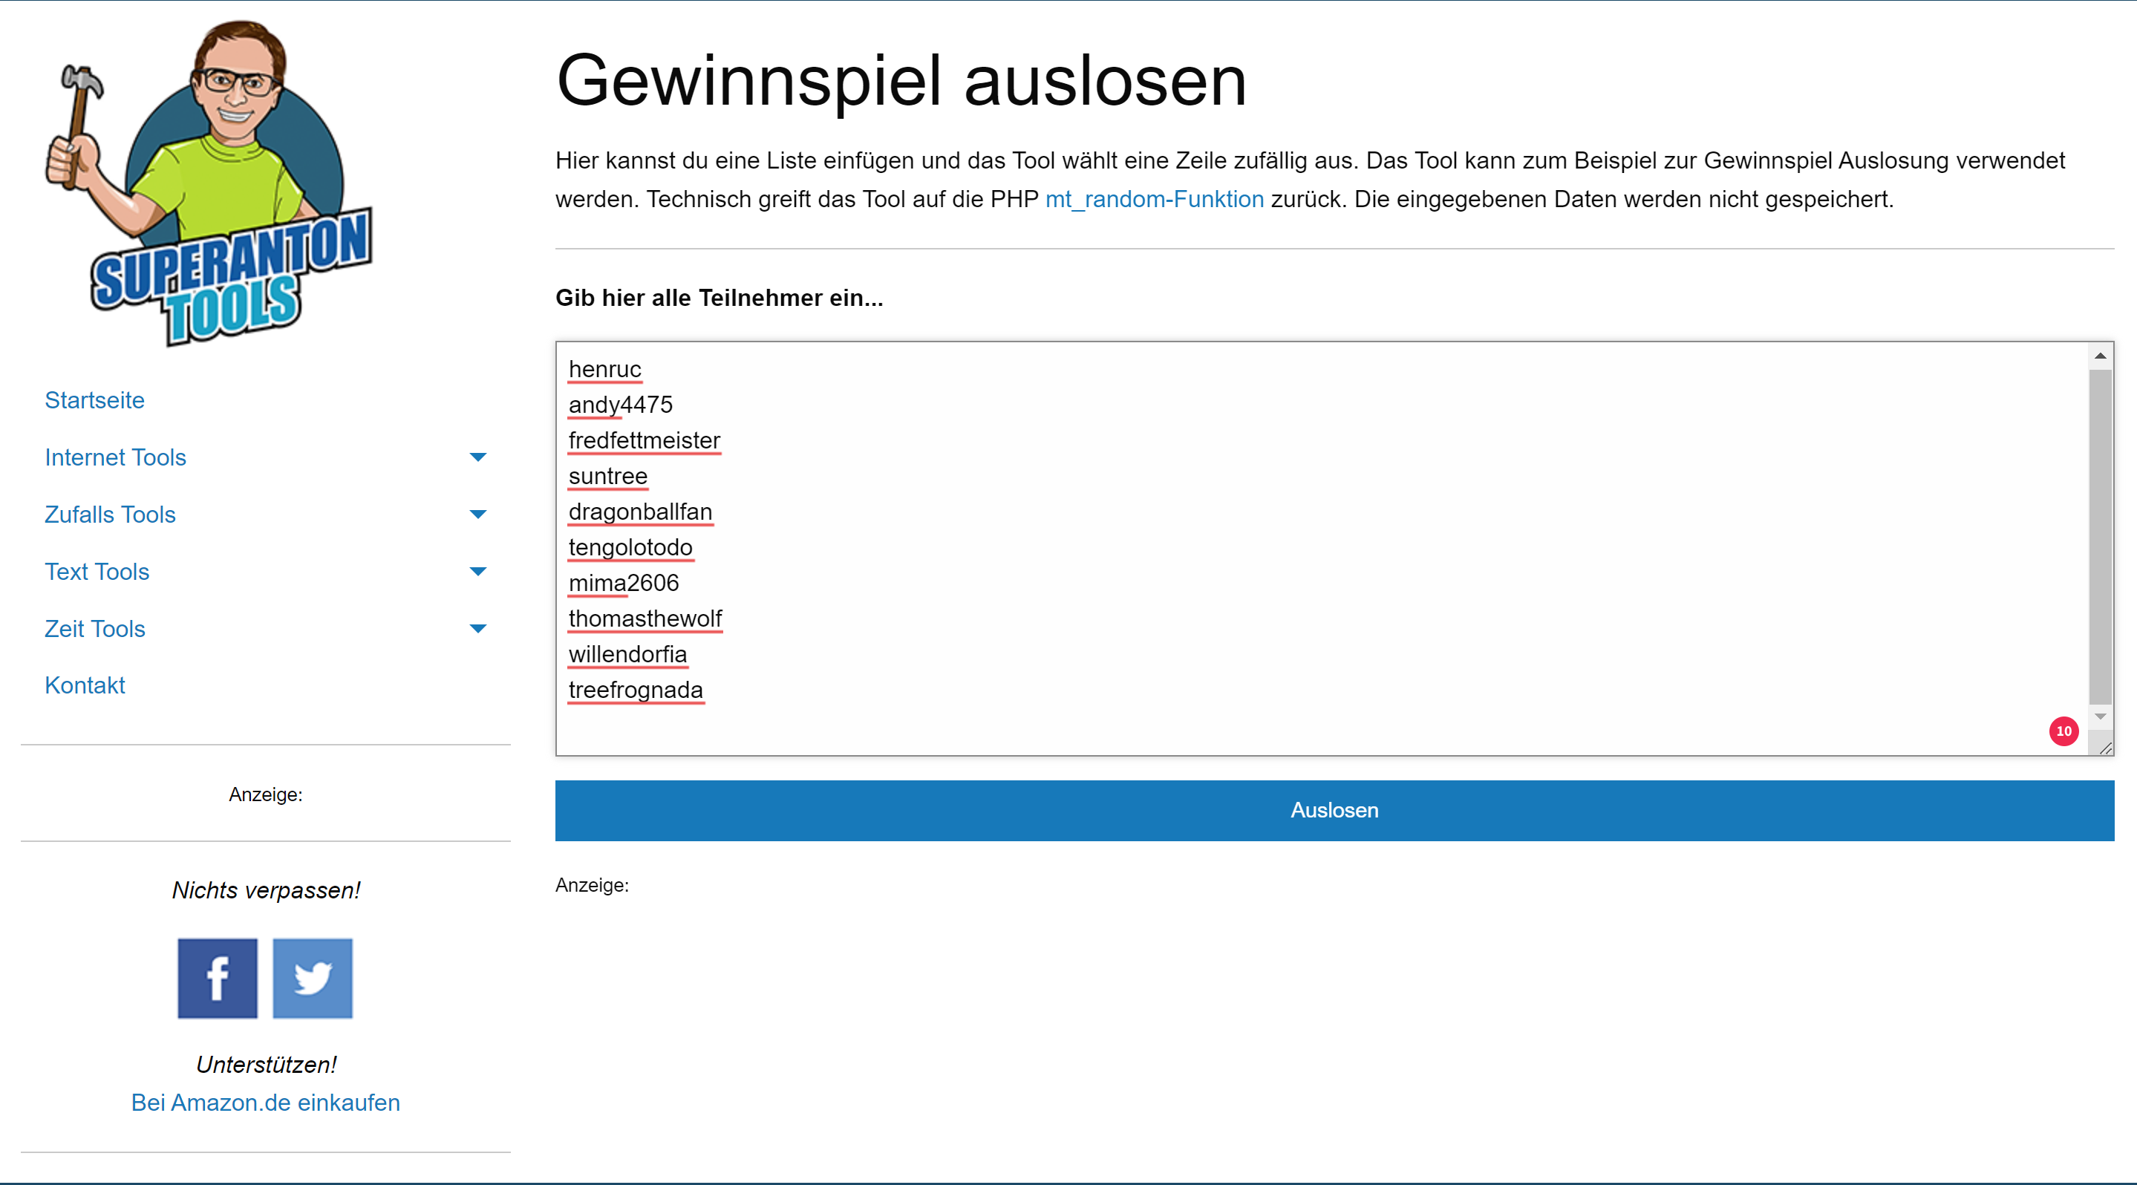2137x1185 pixels.
Task: Click the entry tengolotodo
Action: click(630, 547)
